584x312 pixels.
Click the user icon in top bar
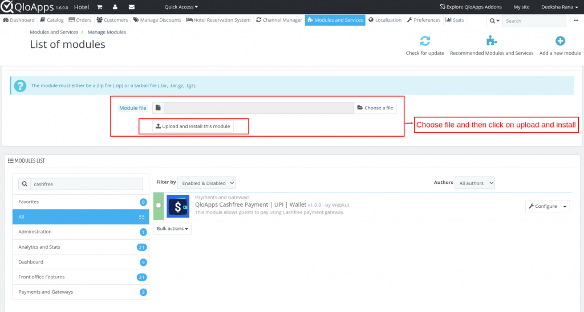(x=115, y=7)
